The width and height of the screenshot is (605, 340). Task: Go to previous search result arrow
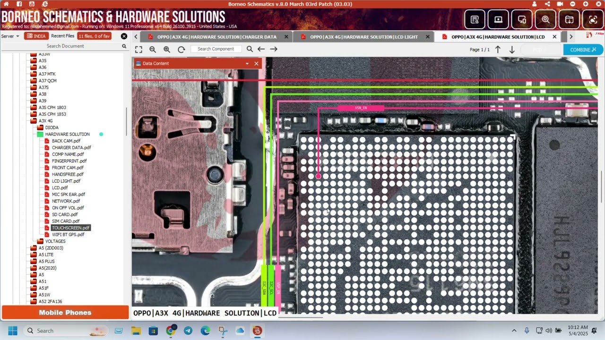point(261,49)
